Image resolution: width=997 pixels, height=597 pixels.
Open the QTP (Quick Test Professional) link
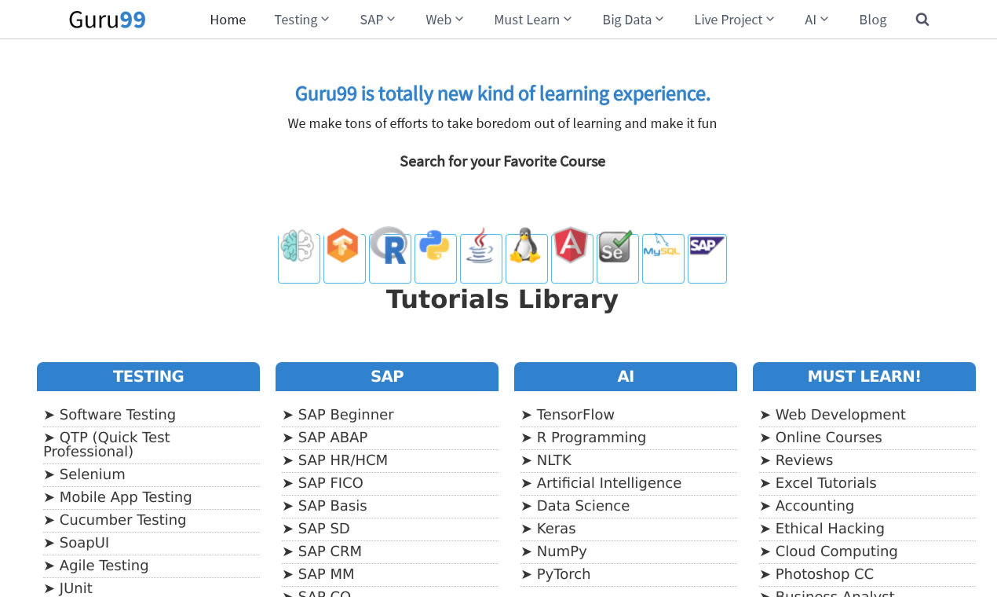tap(107, 445)
